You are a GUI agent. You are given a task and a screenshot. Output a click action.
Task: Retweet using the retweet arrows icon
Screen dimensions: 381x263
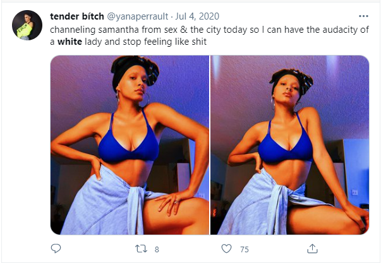(x=142, y=248)
